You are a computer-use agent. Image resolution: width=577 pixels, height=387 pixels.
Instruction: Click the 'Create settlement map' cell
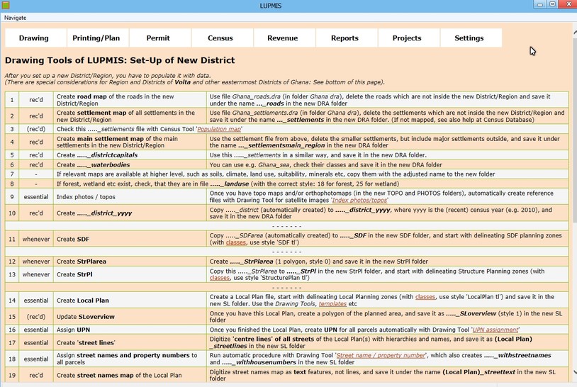point(130,116)
